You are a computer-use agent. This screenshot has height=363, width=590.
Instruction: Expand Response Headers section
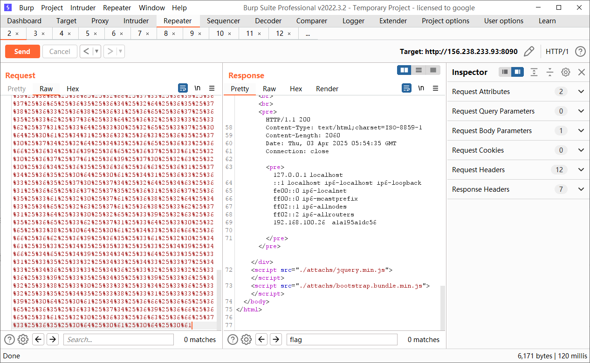(x=581, y=189)
